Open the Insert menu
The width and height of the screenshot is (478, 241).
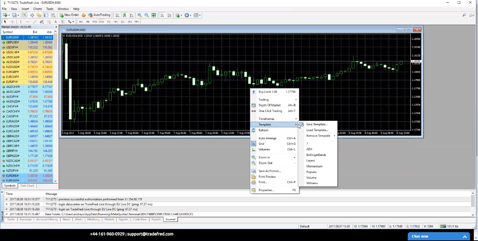[x=25, y=9]
